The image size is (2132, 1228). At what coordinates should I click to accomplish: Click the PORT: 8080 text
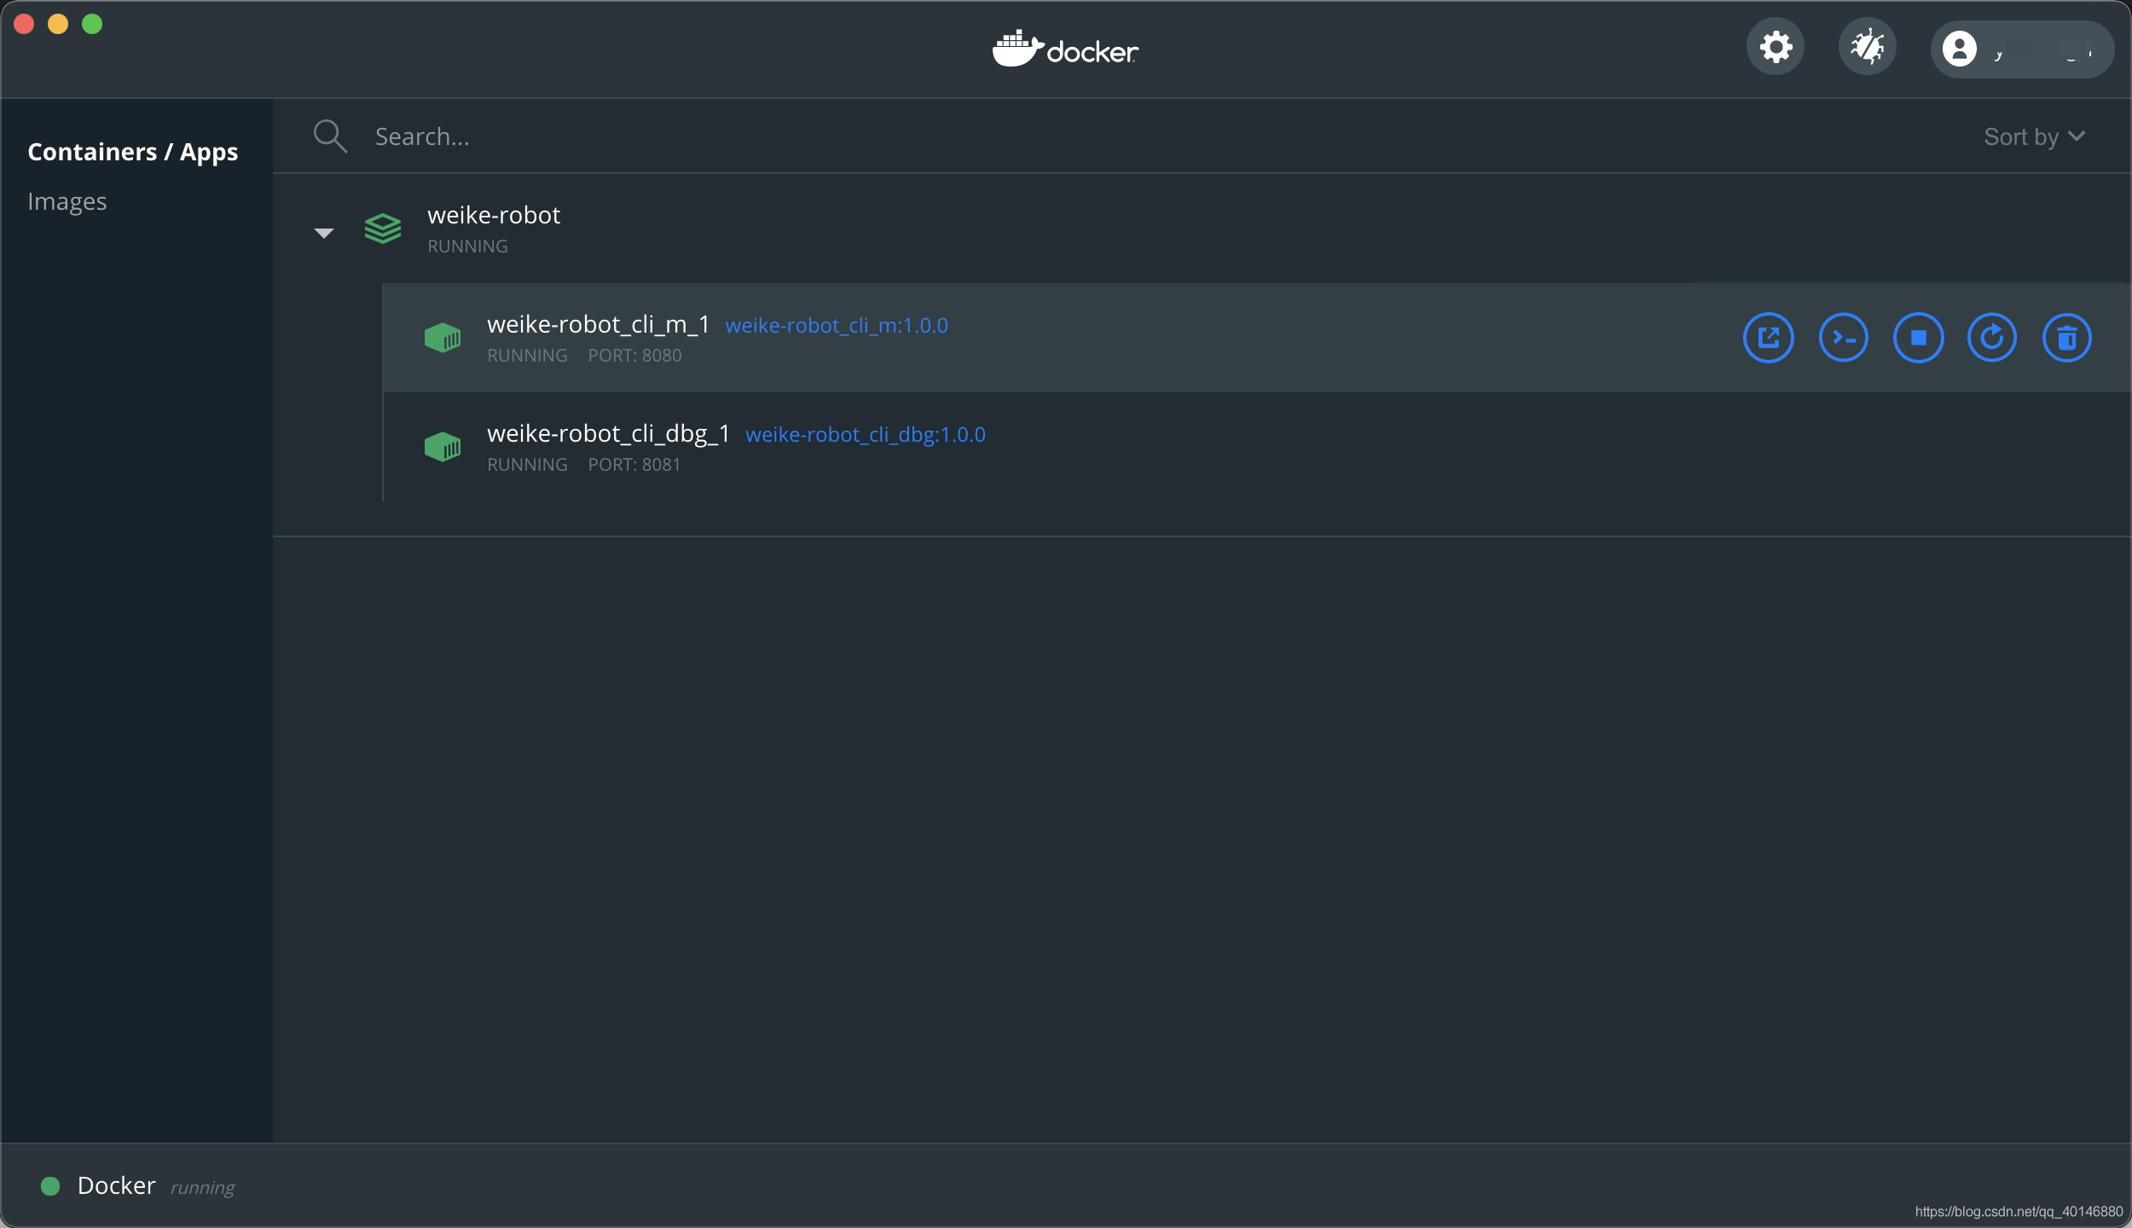click(634, 356)
